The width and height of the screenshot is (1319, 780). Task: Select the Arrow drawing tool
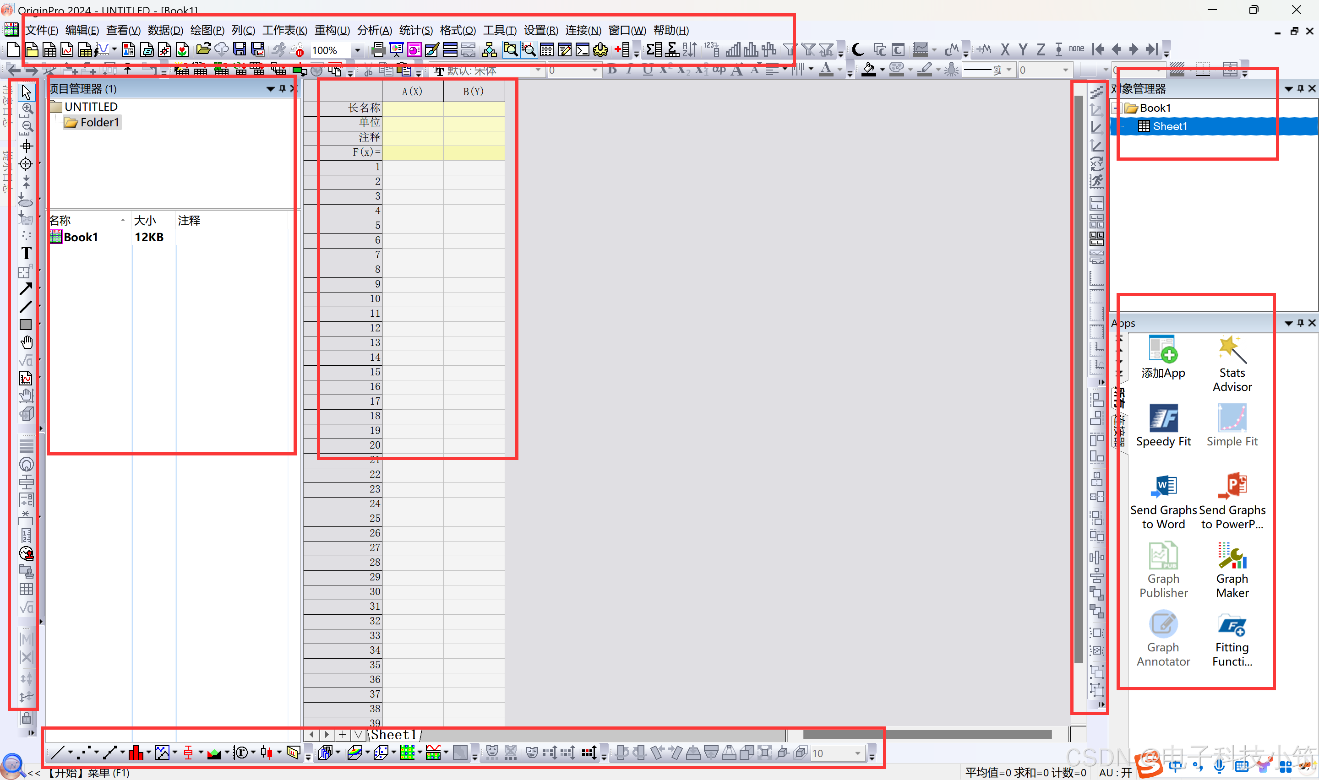[26, 288]
